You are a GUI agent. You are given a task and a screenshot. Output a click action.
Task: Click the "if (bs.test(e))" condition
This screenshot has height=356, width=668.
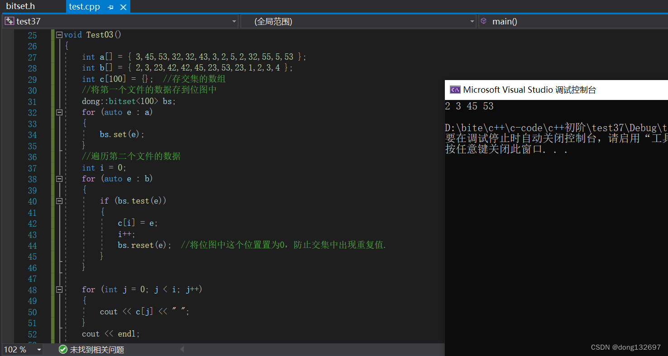coord(133,201)
